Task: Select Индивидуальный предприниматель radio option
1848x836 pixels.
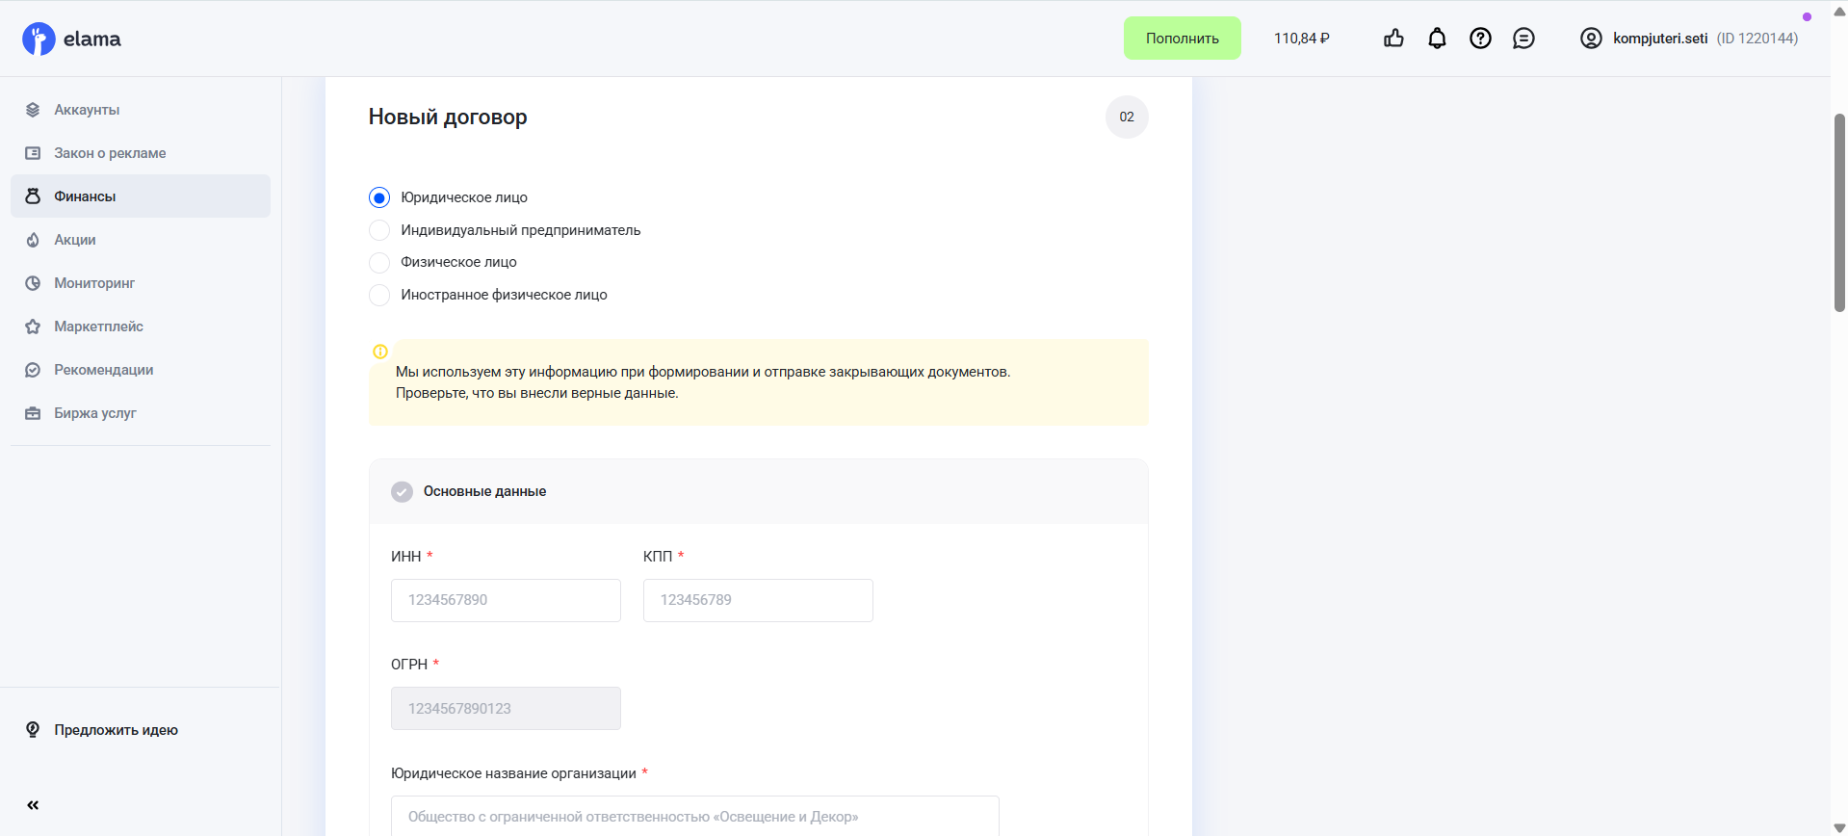Action: pyautogui.click(x=379, y=230)
